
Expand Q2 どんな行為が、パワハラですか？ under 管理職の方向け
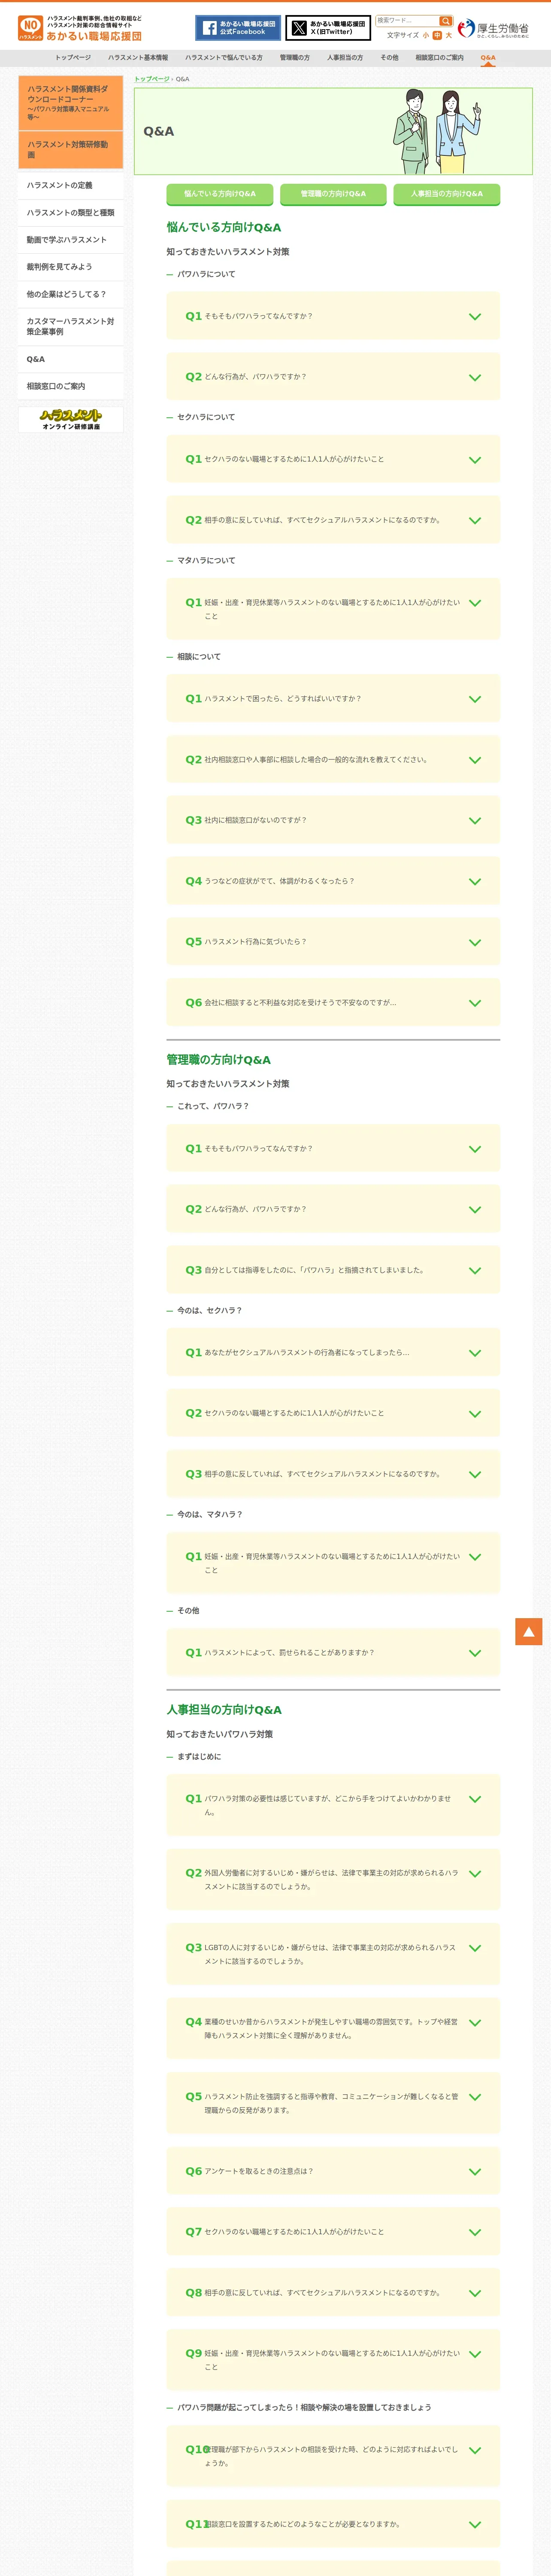(333, 1210)
